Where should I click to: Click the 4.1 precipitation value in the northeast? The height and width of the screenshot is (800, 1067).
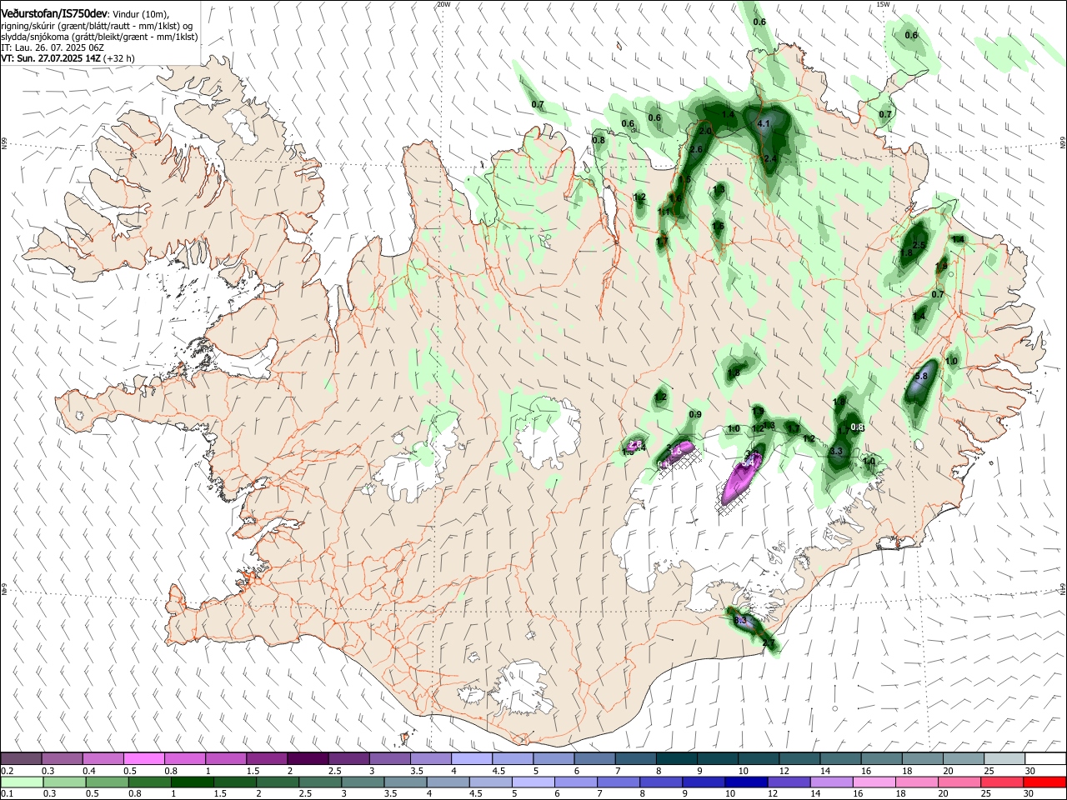click(763, 123)
